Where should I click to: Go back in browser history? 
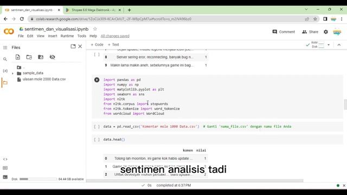pyautogui.click(x=5, y=19)
